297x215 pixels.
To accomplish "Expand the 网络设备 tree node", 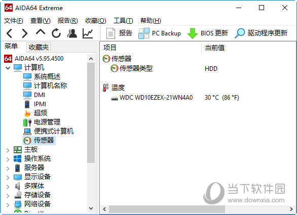I will coord(8,205).
